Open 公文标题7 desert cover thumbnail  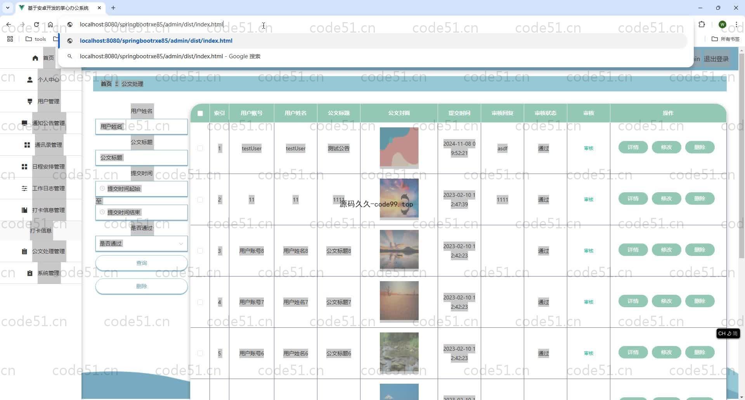tap(399, 301)
